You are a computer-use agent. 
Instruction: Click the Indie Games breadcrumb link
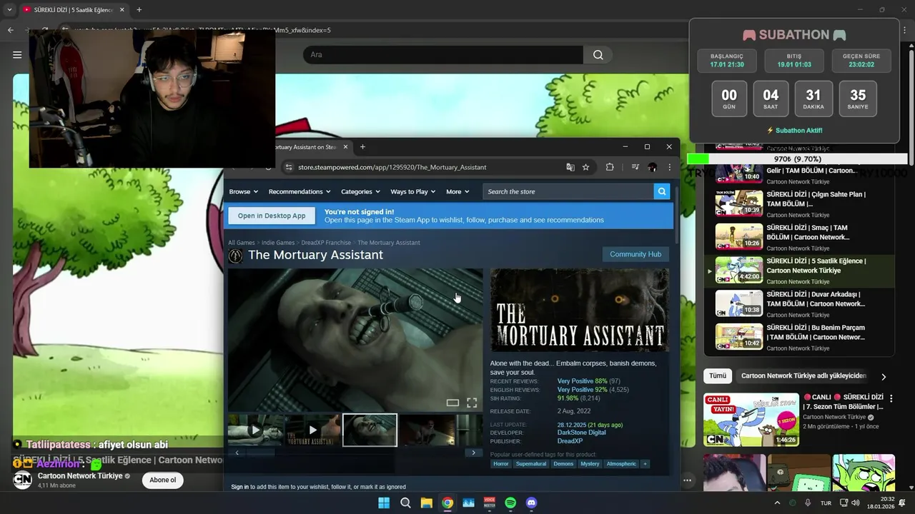point(278,243)
